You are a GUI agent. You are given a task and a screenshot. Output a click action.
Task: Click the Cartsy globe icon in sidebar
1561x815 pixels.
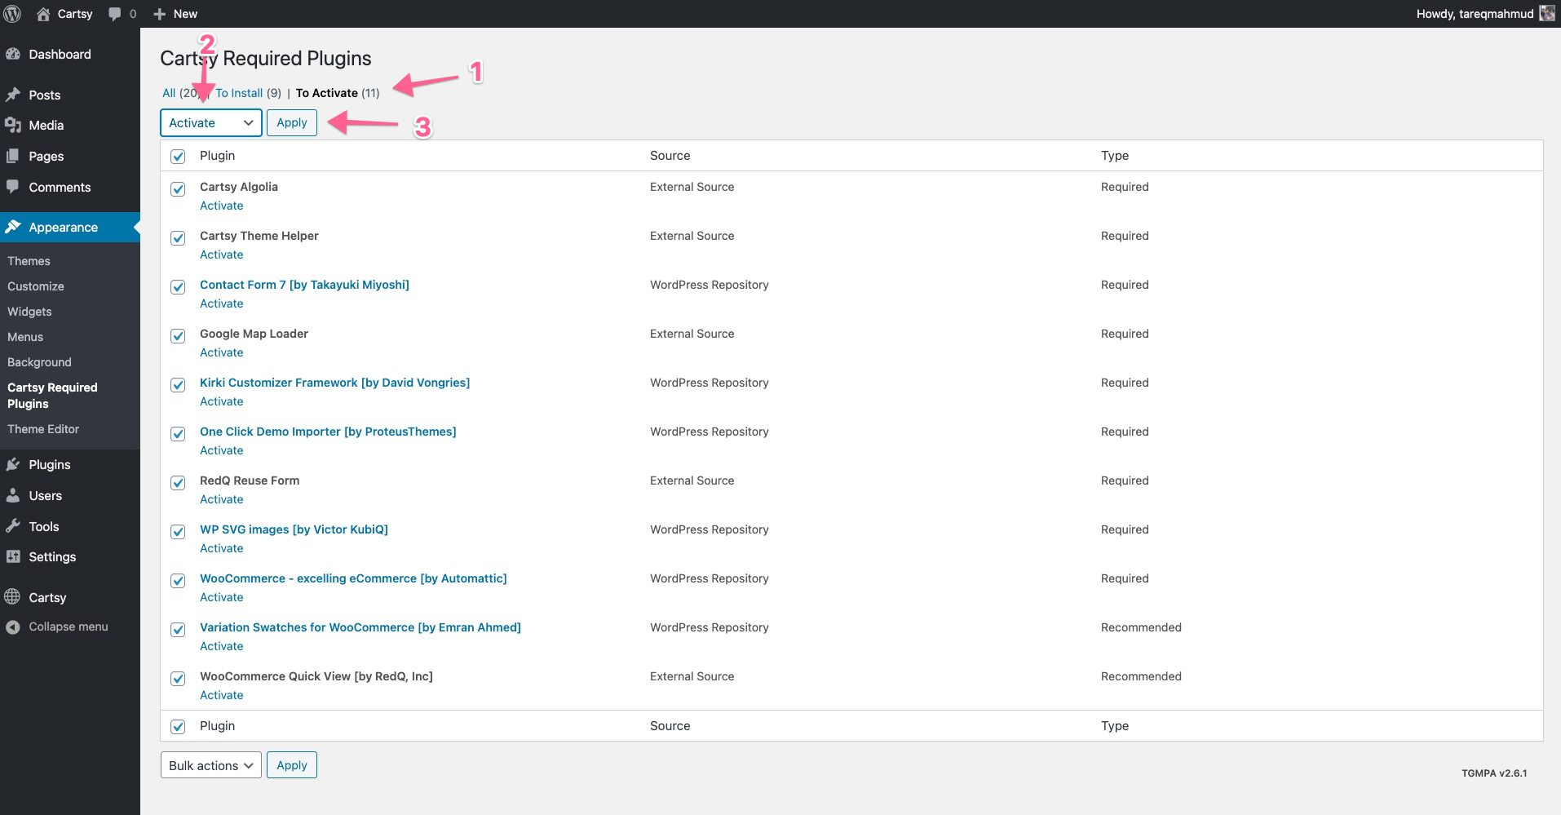(12, 596)
